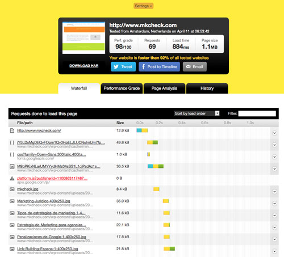Click the image icon for Estrategia-de-Marketing row
The width and height of the screenshot is (284, 257).
12,225
